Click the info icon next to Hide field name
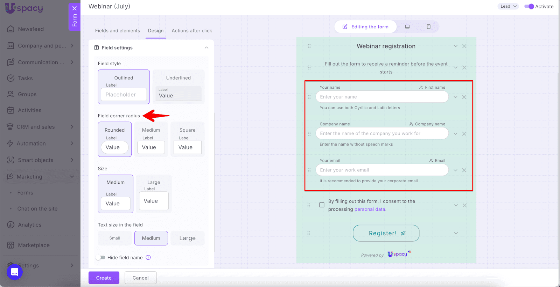 148,258
